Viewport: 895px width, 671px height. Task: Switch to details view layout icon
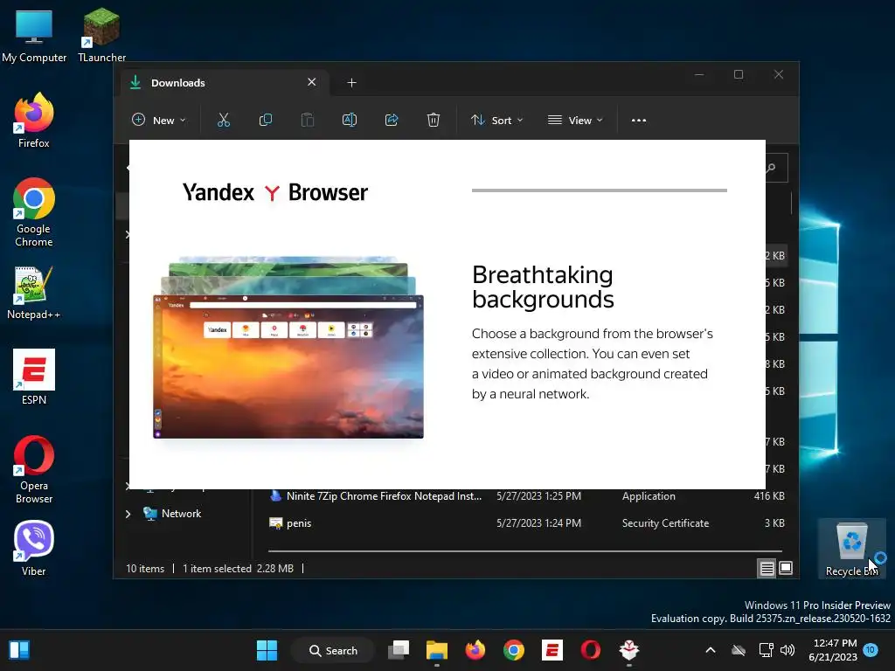(x=767, y=568)
